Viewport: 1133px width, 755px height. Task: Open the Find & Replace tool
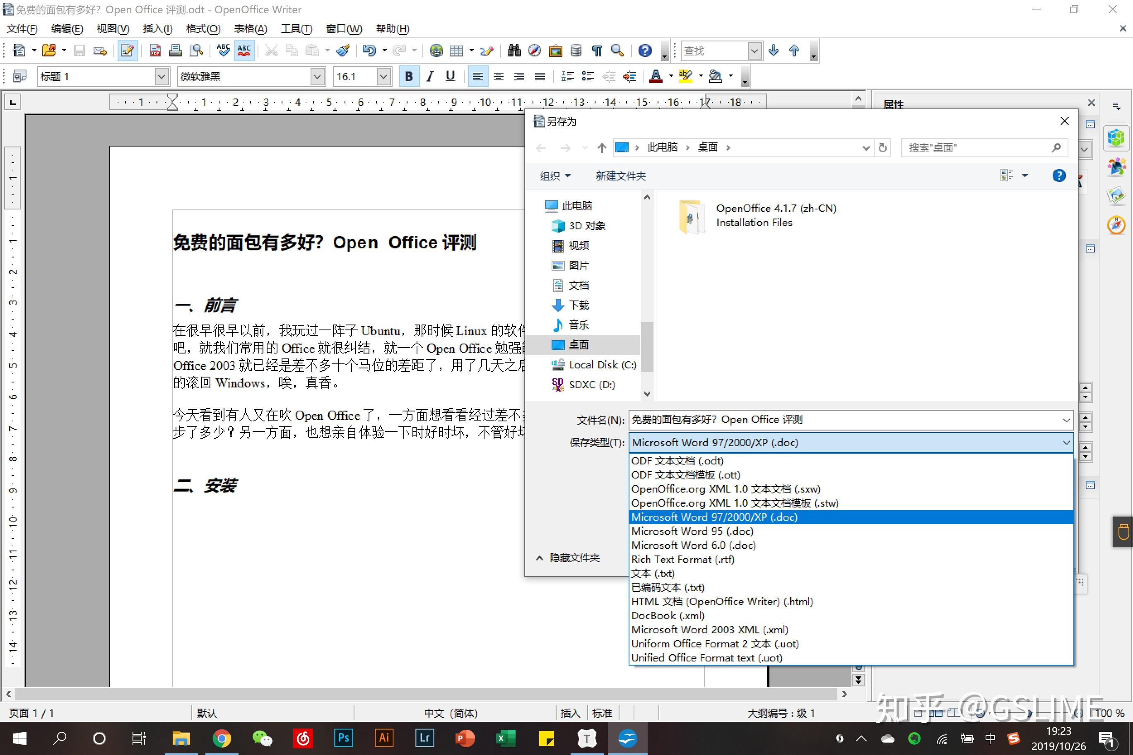coord(514,50)
